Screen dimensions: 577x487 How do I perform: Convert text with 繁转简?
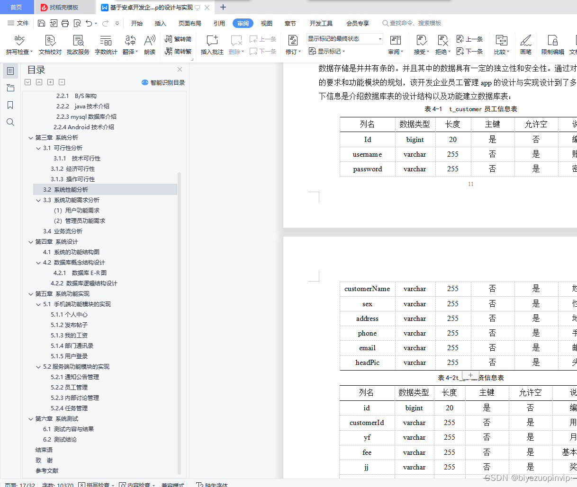coord(178,39)
